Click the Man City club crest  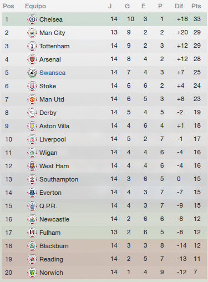[x=32, y=33]
